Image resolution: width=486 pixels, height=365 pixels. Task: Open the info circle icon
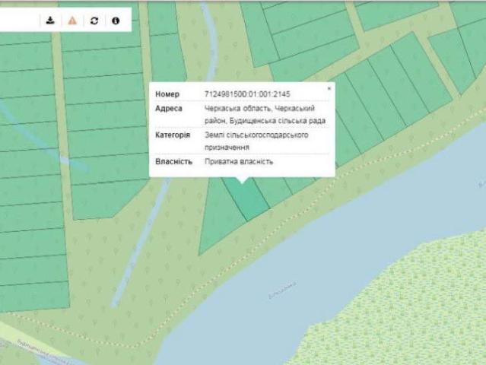[x=116, y=21]
